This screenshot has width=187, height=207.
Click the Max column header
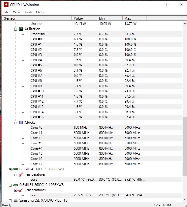click(x=135, y=18)
